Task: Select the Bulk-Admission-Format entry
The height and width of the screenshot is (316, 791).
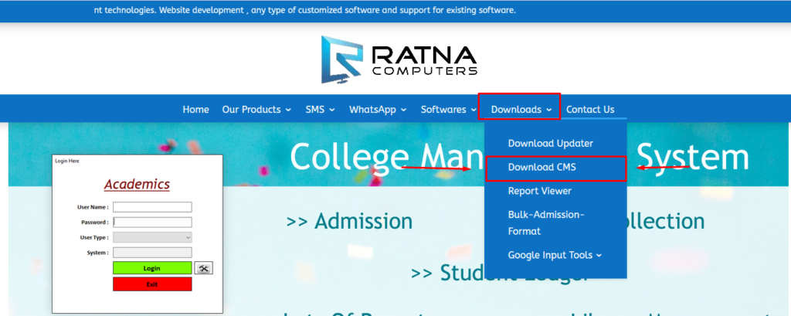Action: pyautogui.click(x=545, y=223)
